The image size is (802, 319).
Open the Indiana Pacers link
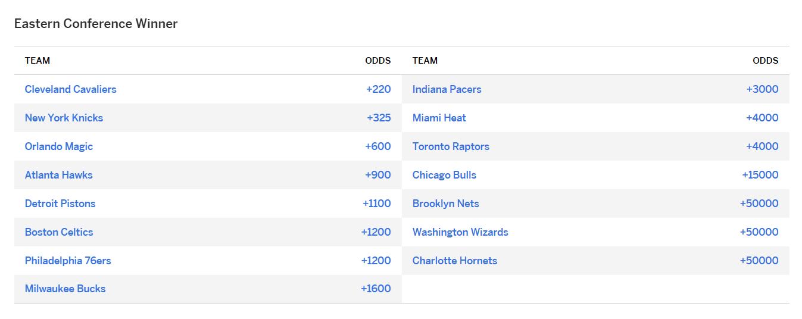[447, 89]
